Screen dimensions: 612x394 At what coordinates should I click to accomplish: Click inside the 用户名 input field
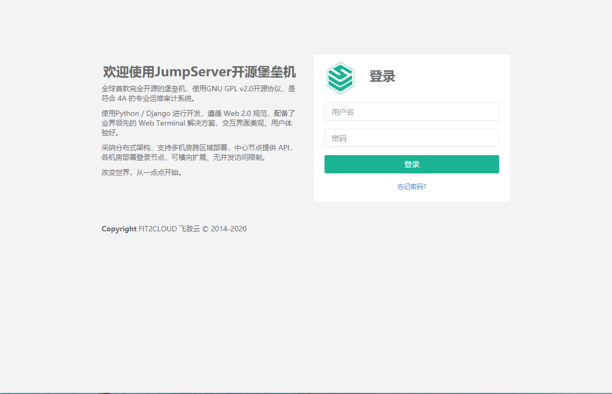point(411,112)
